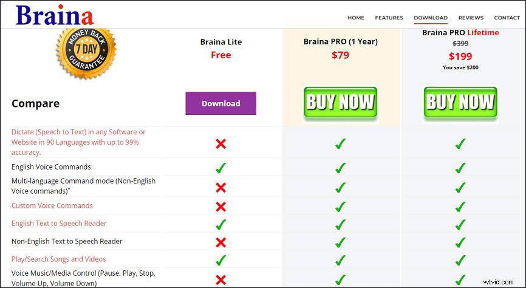
Task: Click the red X for Custom Voice Commands in Lite
Action: coord(220,207)
